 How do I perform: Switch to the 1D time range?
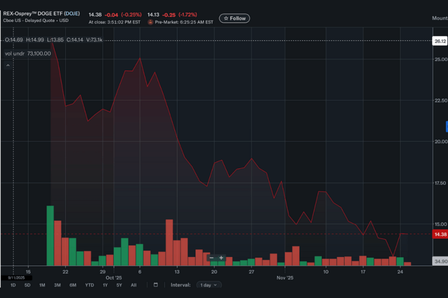coord(12,284)
